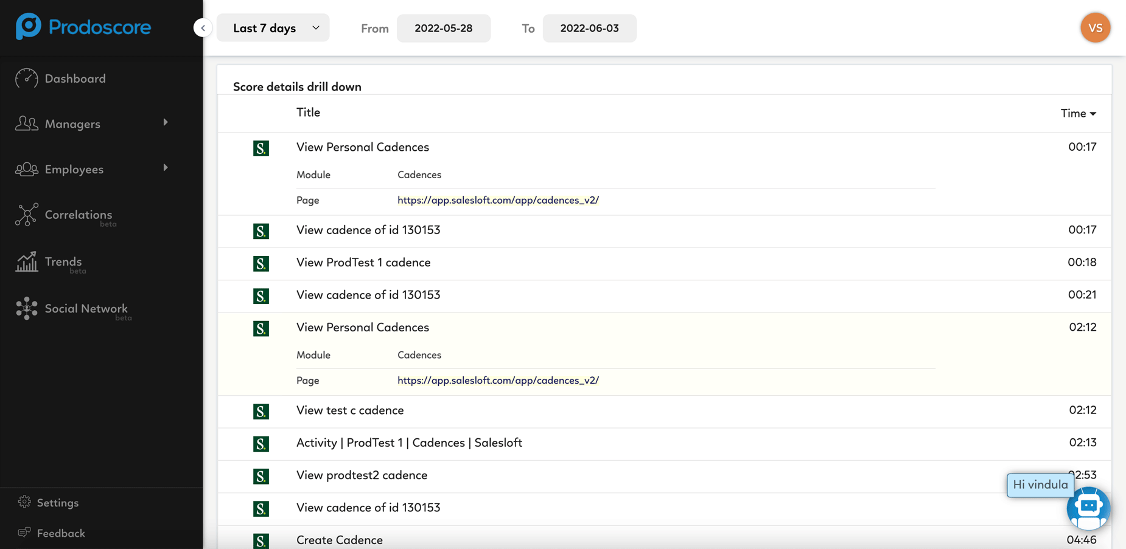This screenshot has height=549, width=1126.
Task: Open highlighted row's cadences_v2 link
Action: pyautogui.click(x=498, y=381)
